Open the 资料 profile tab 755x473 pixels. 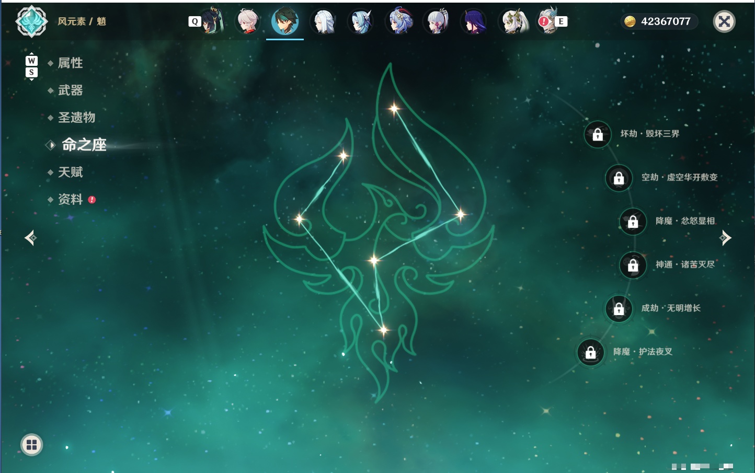[70, 199]
